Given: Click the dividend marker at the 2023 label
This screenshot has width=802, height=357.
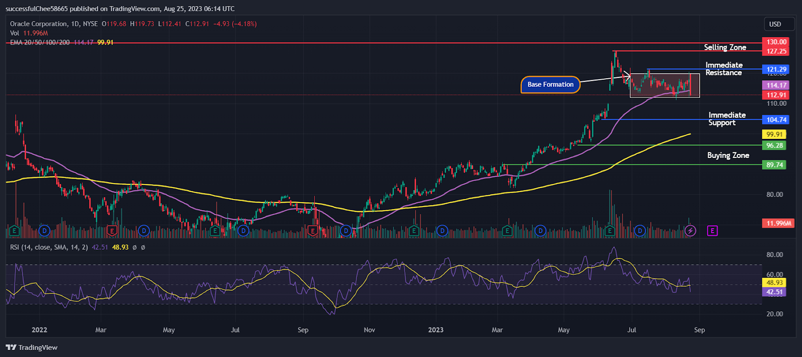Looking at the screenshot, I should 442,231.
